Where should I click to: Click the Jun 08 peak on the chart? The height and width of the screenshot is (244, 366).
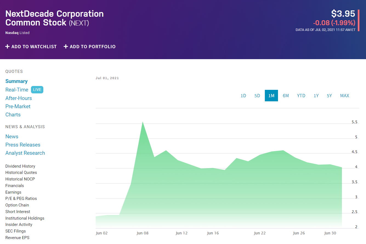pos(143,122)
